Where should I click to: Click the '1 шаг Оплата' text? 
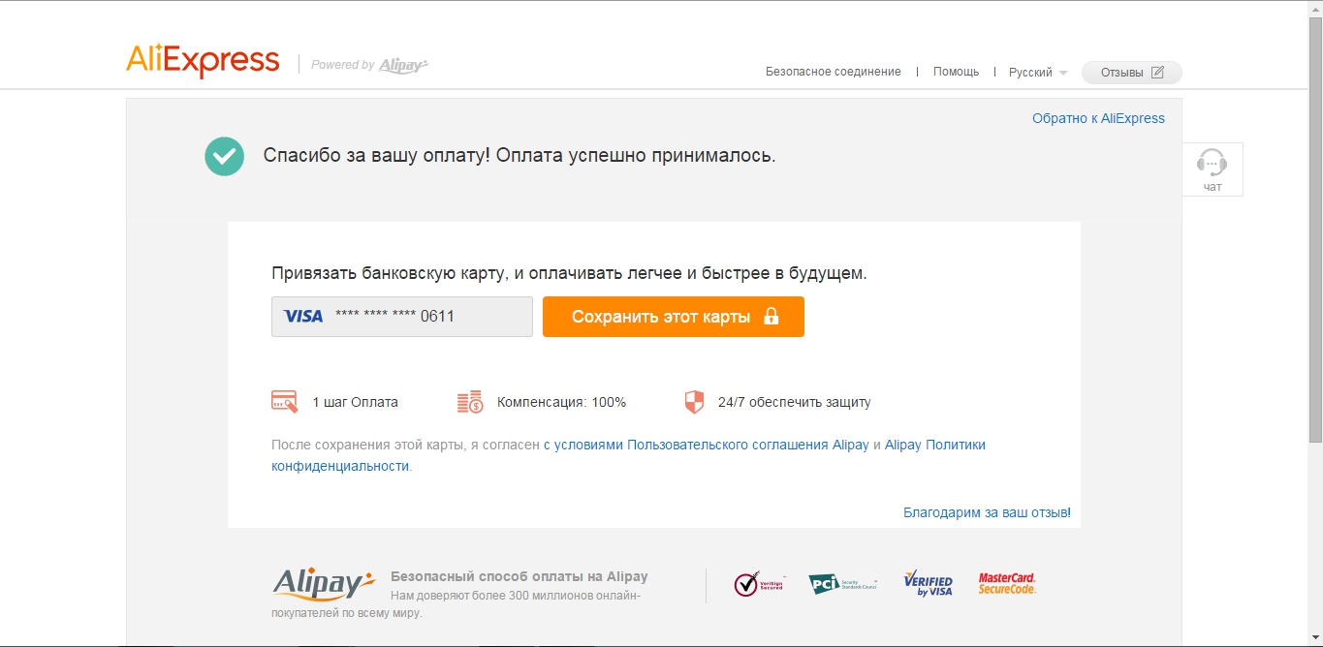click(x=355, y=402)
